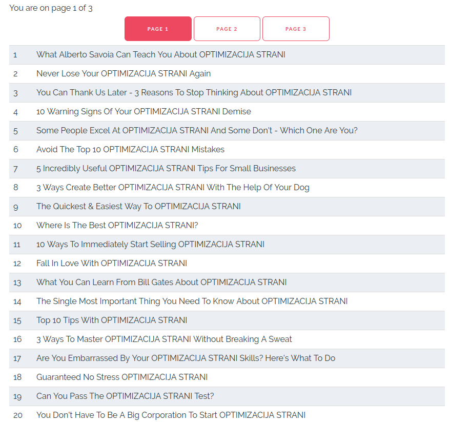Select the "Can You Pass" test headline
Image resolution: width=450 pixels, height=422 pixels.
click(125, 396)
